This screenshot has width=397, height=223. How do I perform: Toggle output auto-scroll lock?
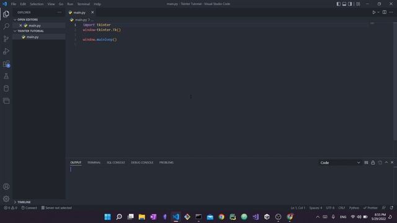click(x=373, y=162)
